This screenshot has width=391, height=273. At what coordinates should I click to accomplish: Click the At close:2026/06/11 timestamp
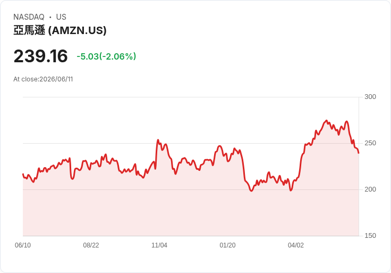(x=43, y=79)
